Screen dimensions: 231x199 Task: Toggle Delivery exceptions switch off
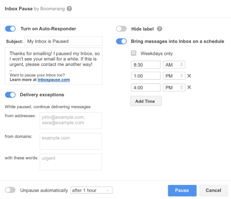[x=10, y=95]
